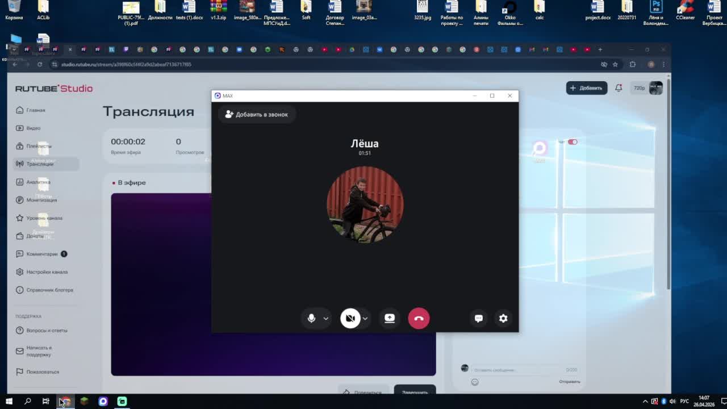Image resolution: width=727 pixels, height=409 pixels.
Task: Open channel avatar menu in Rutube
Action: pos(656,88)
